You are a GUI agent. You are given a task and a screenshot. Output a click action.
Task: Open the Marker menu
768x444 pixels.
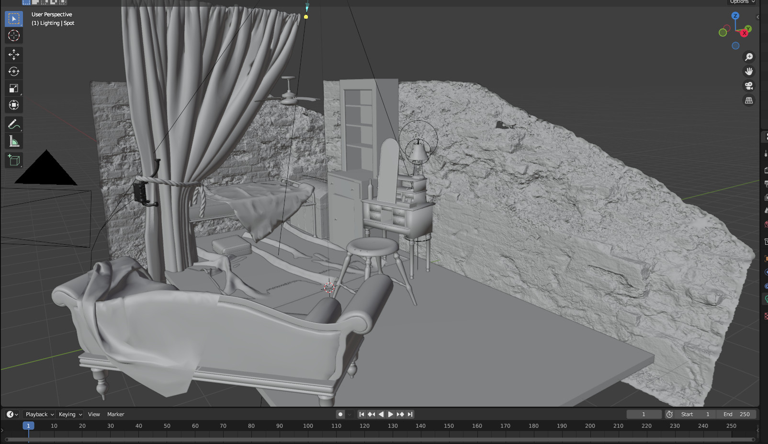(115, 414)
